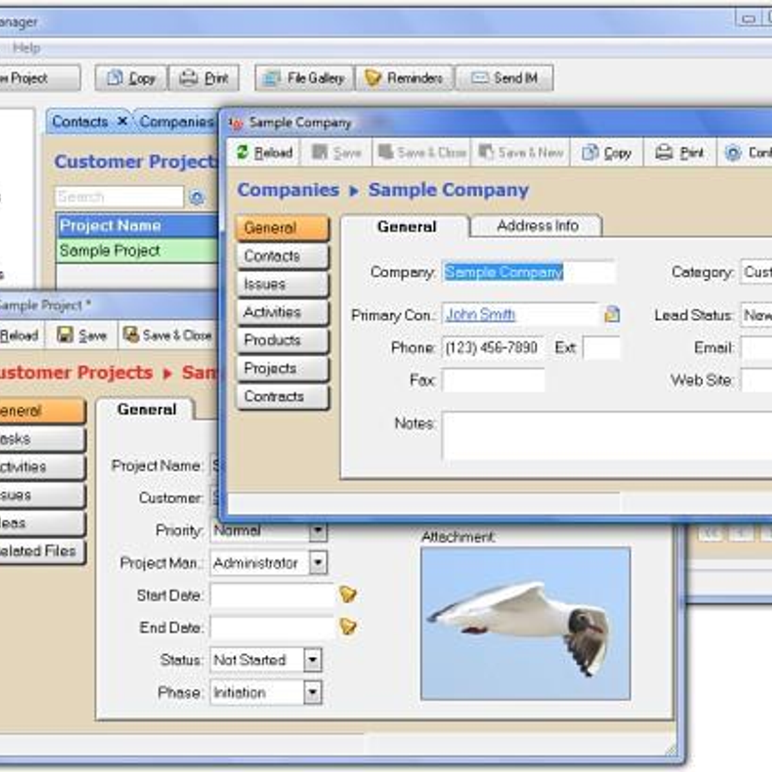Image resolution: width=772 pixels, height=772 pixels.
Task: Click the Send IM toolbar button
Action: (x=504, y=78)
